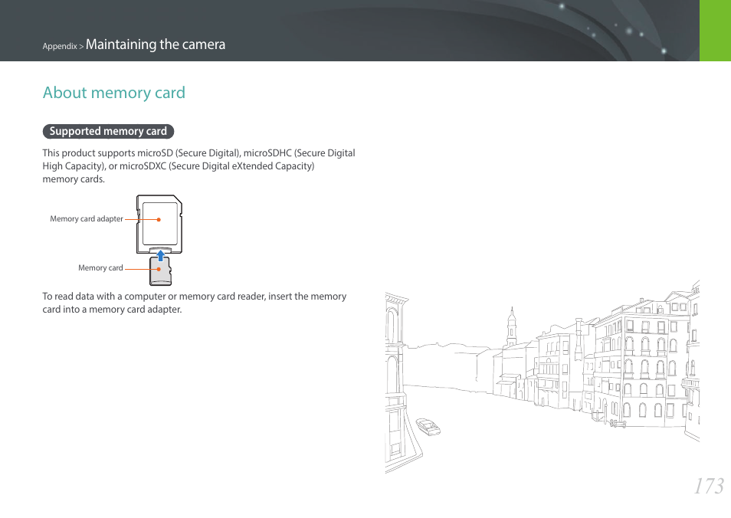Click the 'Memory card adapter' label

pyautogui.click(x=87, y=218)
